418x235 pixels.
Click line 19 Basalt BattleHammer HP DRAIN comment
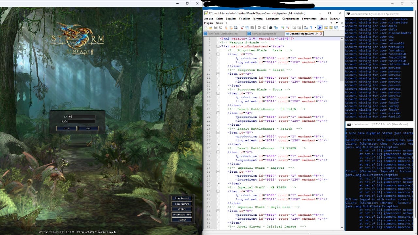point(267,109)
